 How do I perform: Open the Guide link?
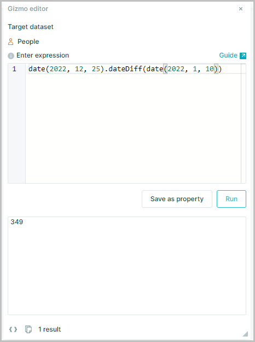pos(228,55)
